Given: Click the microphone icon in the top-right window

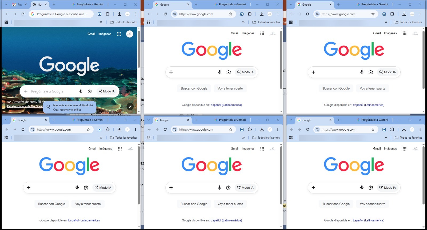Looking at the screenshot, I should pos(362,72).
